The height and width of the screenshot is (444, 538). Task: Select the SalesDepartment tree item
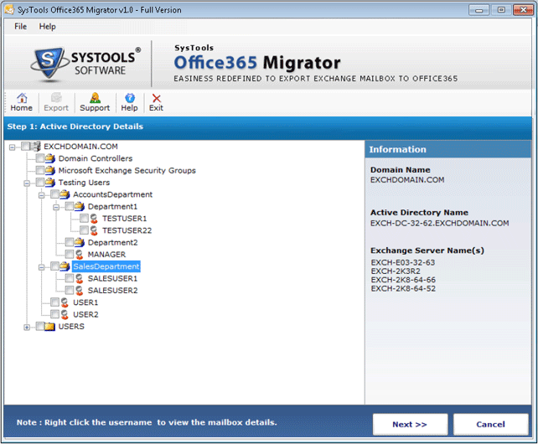pyautogui.click(x=106, y=266)
